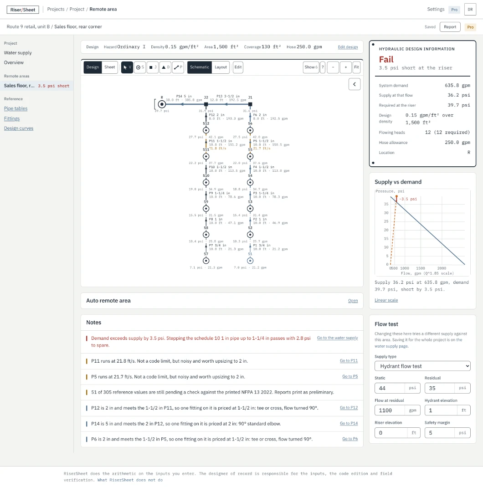Screen dimensions: 483x487
Task: Select sprinkler S1 in the schematic
Action: click(x=250, y=261)
